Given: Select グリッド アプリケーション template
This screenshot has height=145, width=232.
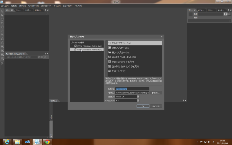Looking at the screenshot, I should pyautogui.click(x=135, y=43).
